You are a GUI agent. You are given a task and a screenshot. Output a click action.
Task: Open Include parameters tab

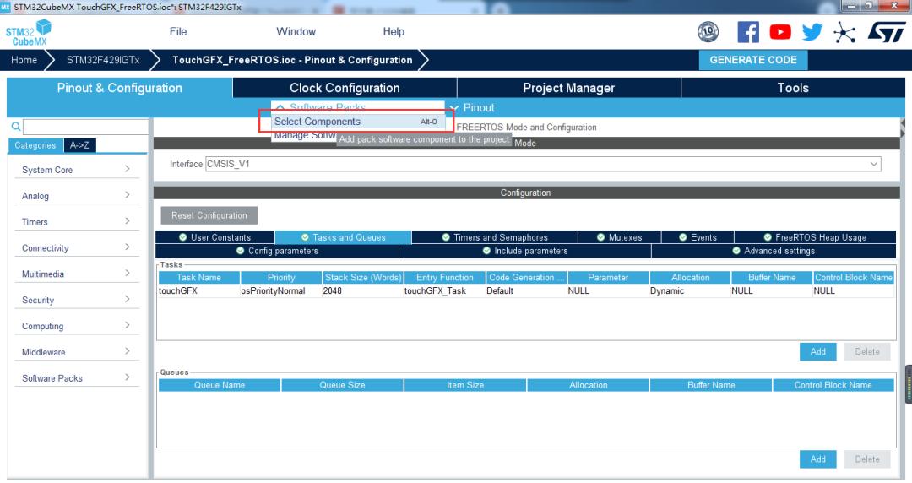coord(524,251)
